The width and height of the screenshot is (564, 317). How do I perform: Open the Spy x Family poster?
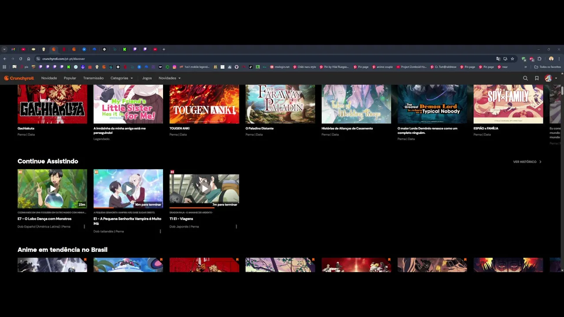(508, 104)
